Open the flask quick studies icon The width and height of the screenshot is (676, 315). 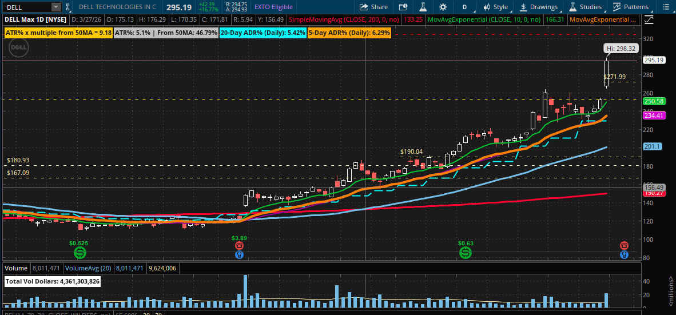point(423,7)
